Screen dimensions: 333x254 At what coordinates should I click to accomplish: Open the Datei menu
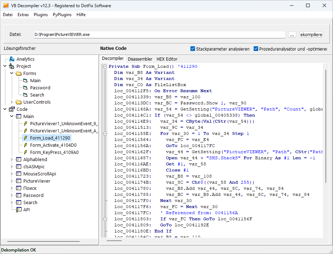[8, 15]
